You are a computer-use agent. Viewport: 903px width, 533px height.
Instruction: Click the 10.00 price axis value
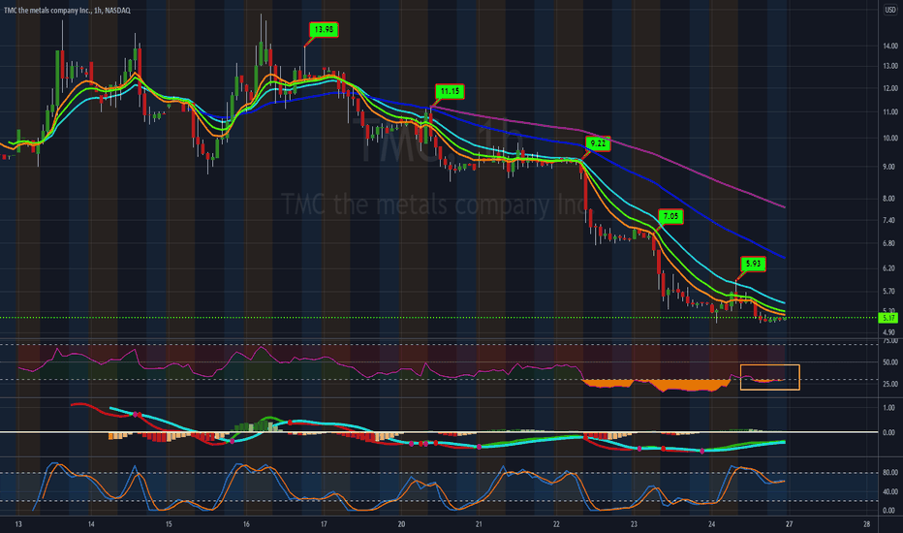tap(889, 139)
